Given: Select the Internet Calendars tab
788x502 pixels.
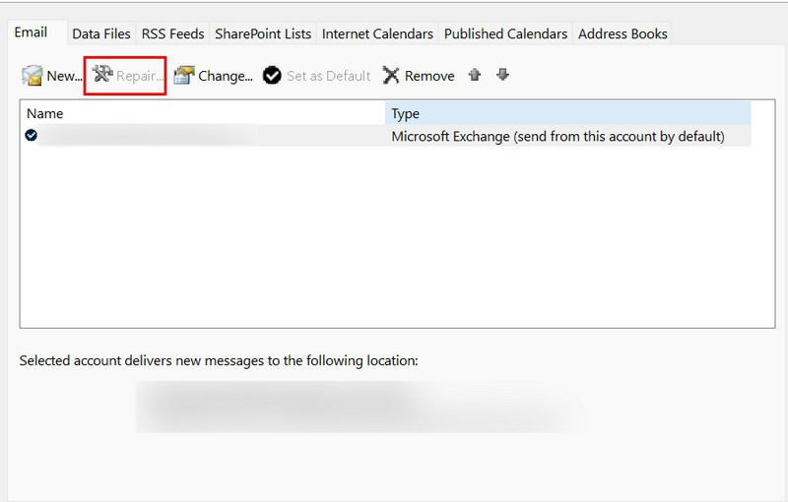Looking at the screenshot, I should [x=377, y=33].
